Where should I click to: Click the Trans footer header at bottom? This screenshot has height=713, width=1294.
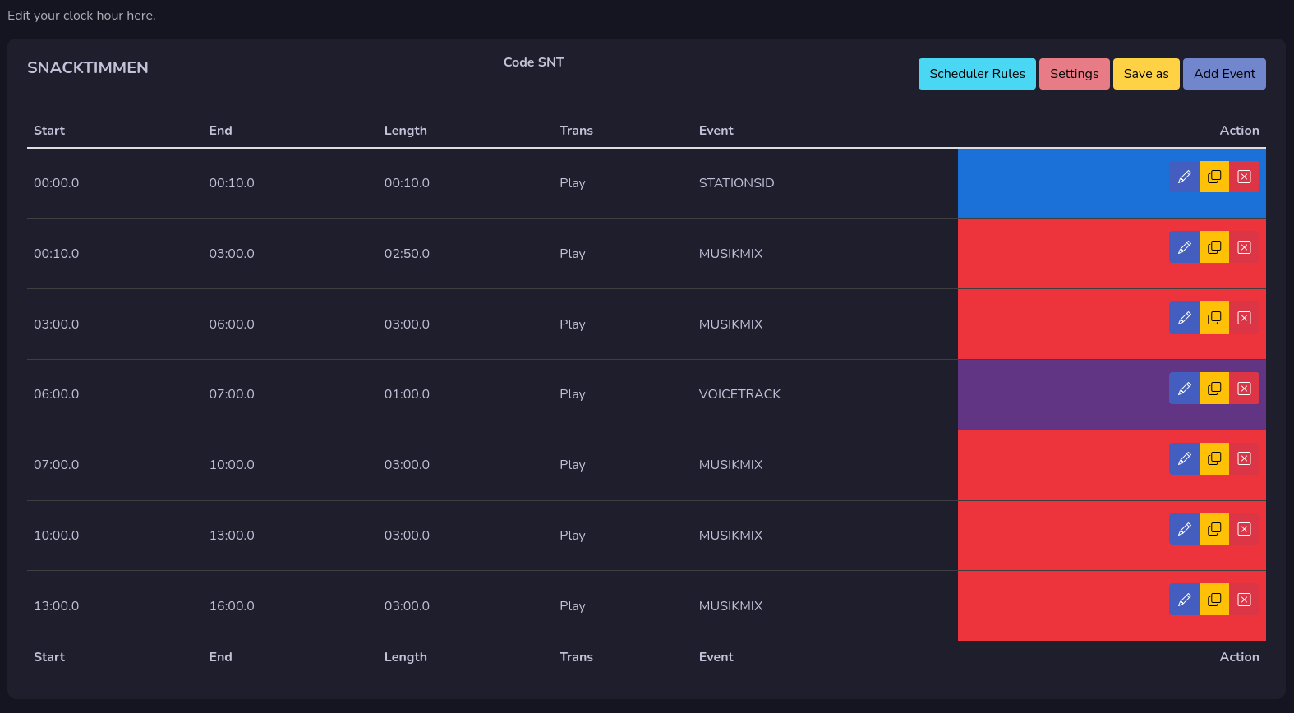point(576,657)
